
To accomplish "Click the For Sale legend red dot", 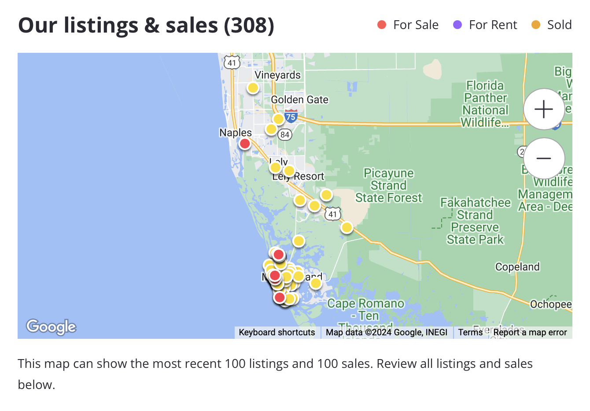I will point(382,25).
